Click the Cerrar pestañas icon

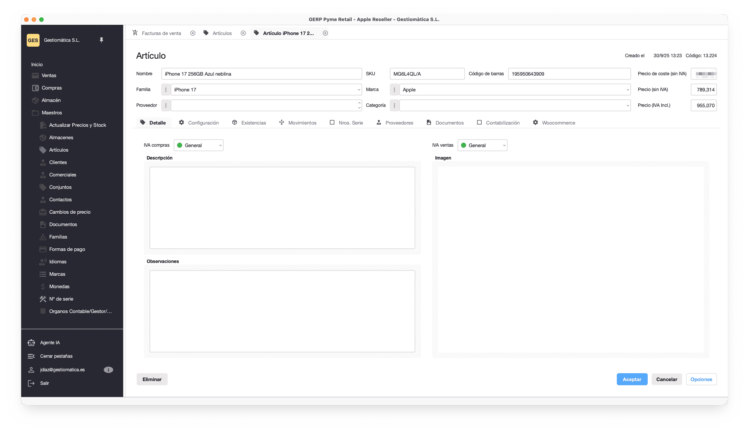click(x=31, y=356)
